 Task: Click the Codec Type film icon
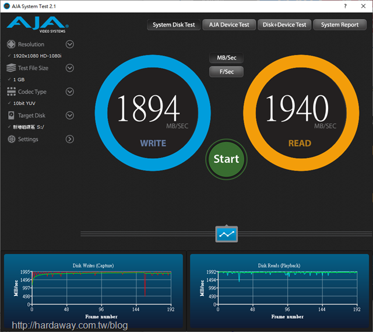tap(11, 92)
